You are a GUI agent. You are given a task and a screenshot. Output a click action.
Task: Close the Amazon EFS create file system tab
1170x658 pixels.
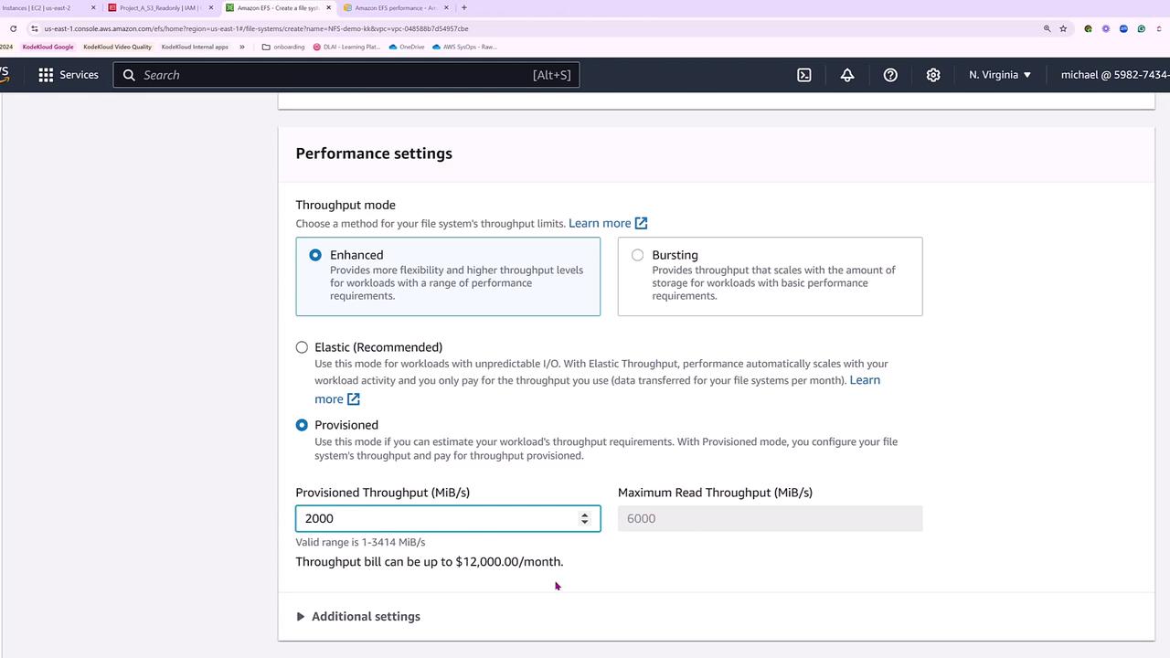tap(329, 7)
